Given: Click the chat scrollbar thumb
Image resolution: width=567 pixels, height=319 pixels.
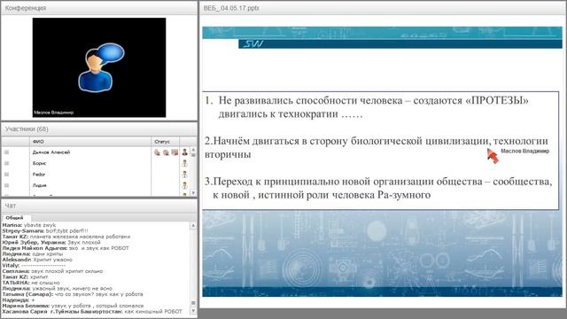Looking at the screenshot, I should pyautogui.click(x=193, y=303).
